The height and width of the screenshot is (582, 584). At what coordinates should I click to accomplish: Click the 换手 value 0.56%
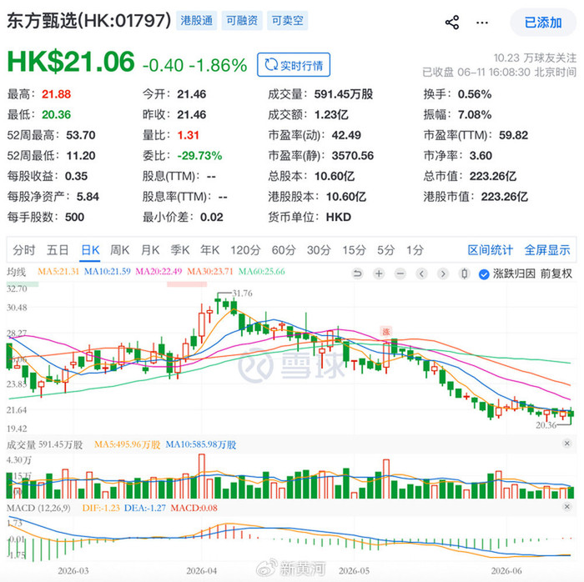pos(475,94)
